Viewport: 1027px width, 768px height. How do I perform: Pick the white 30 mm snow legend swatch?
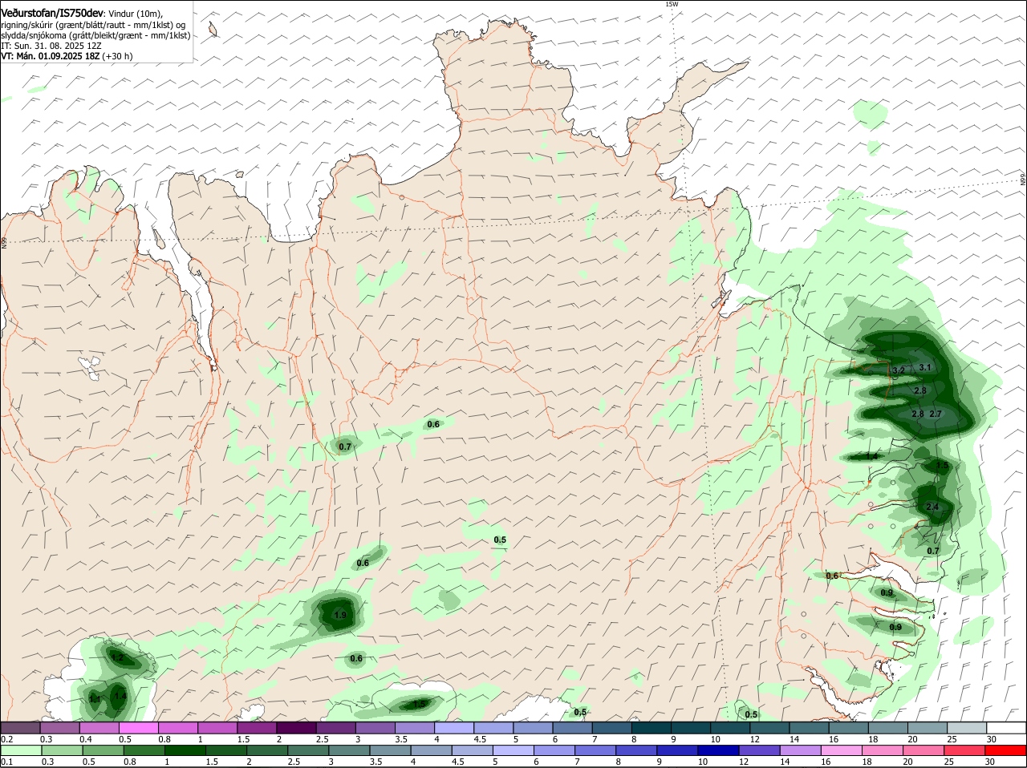pos(1006,727)
